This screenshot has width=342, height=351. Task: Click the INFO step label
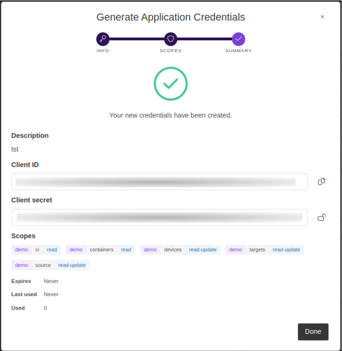pyautogui.click(x=103, y=51)
